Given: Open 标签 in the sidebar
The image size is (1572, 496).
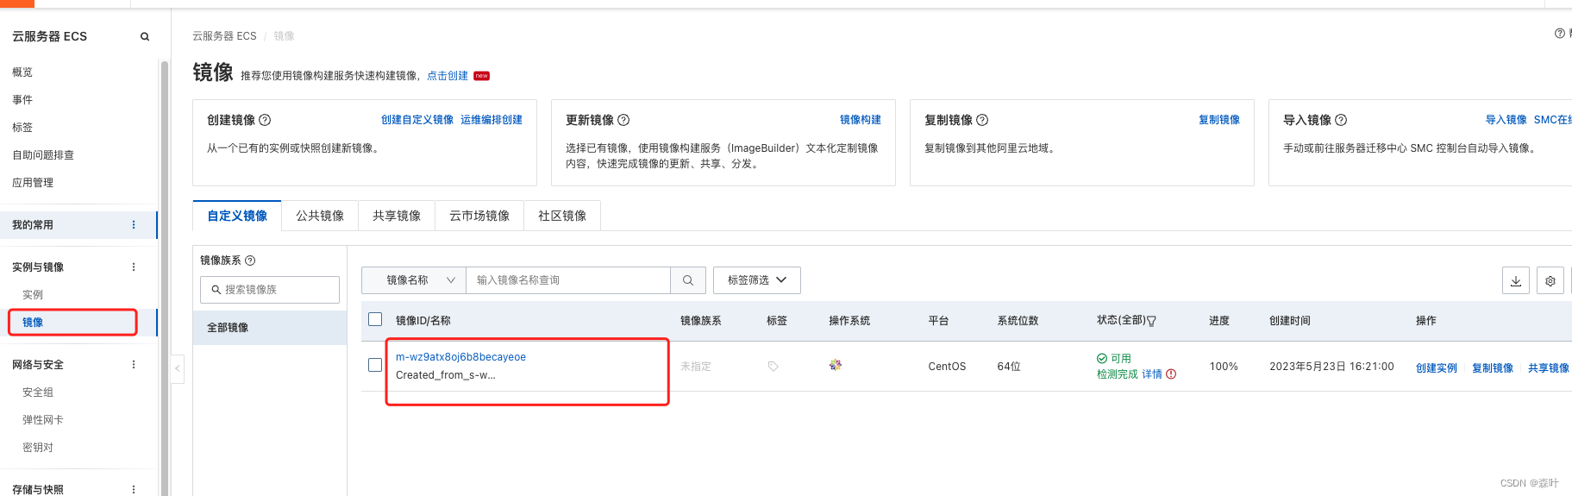Looking at the screenshot, I should (22, 128).
